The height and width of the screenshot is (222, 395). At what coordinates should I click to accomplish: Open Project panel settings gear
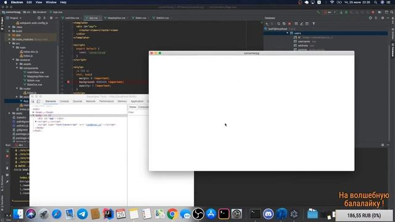[x=51, y=18]
